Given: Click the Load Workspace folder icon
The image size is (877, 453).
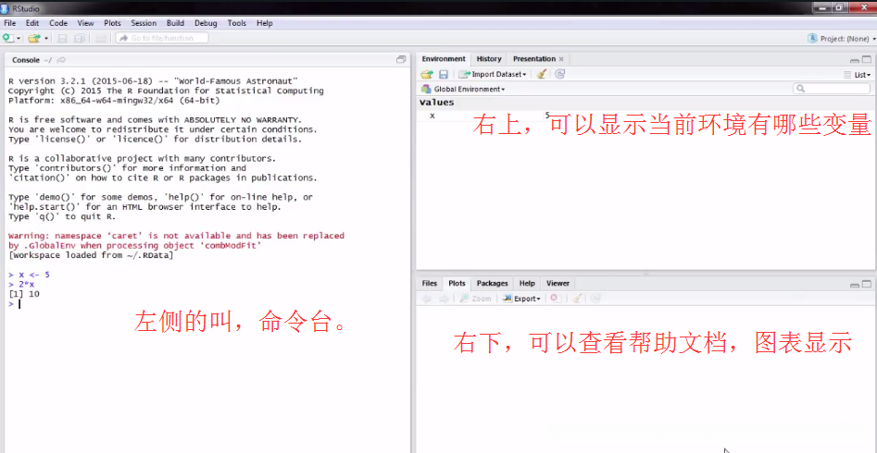Looking at the screenshot, I should coord(427,74).
